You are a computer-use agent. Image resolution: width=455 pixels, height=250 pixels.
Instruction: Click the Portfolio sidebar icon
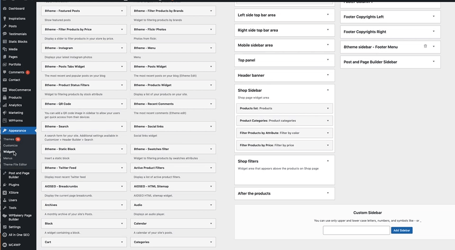tap(5, 64)
